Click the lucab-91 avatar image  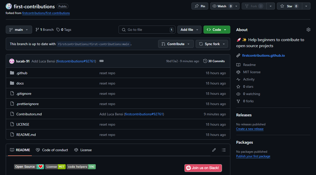pos(12,61)
